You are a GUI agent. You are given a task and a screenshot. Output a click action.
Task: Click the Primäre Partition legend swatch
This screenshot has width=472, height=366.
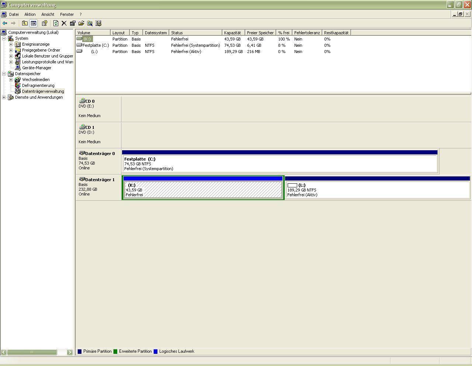point(79,352)
